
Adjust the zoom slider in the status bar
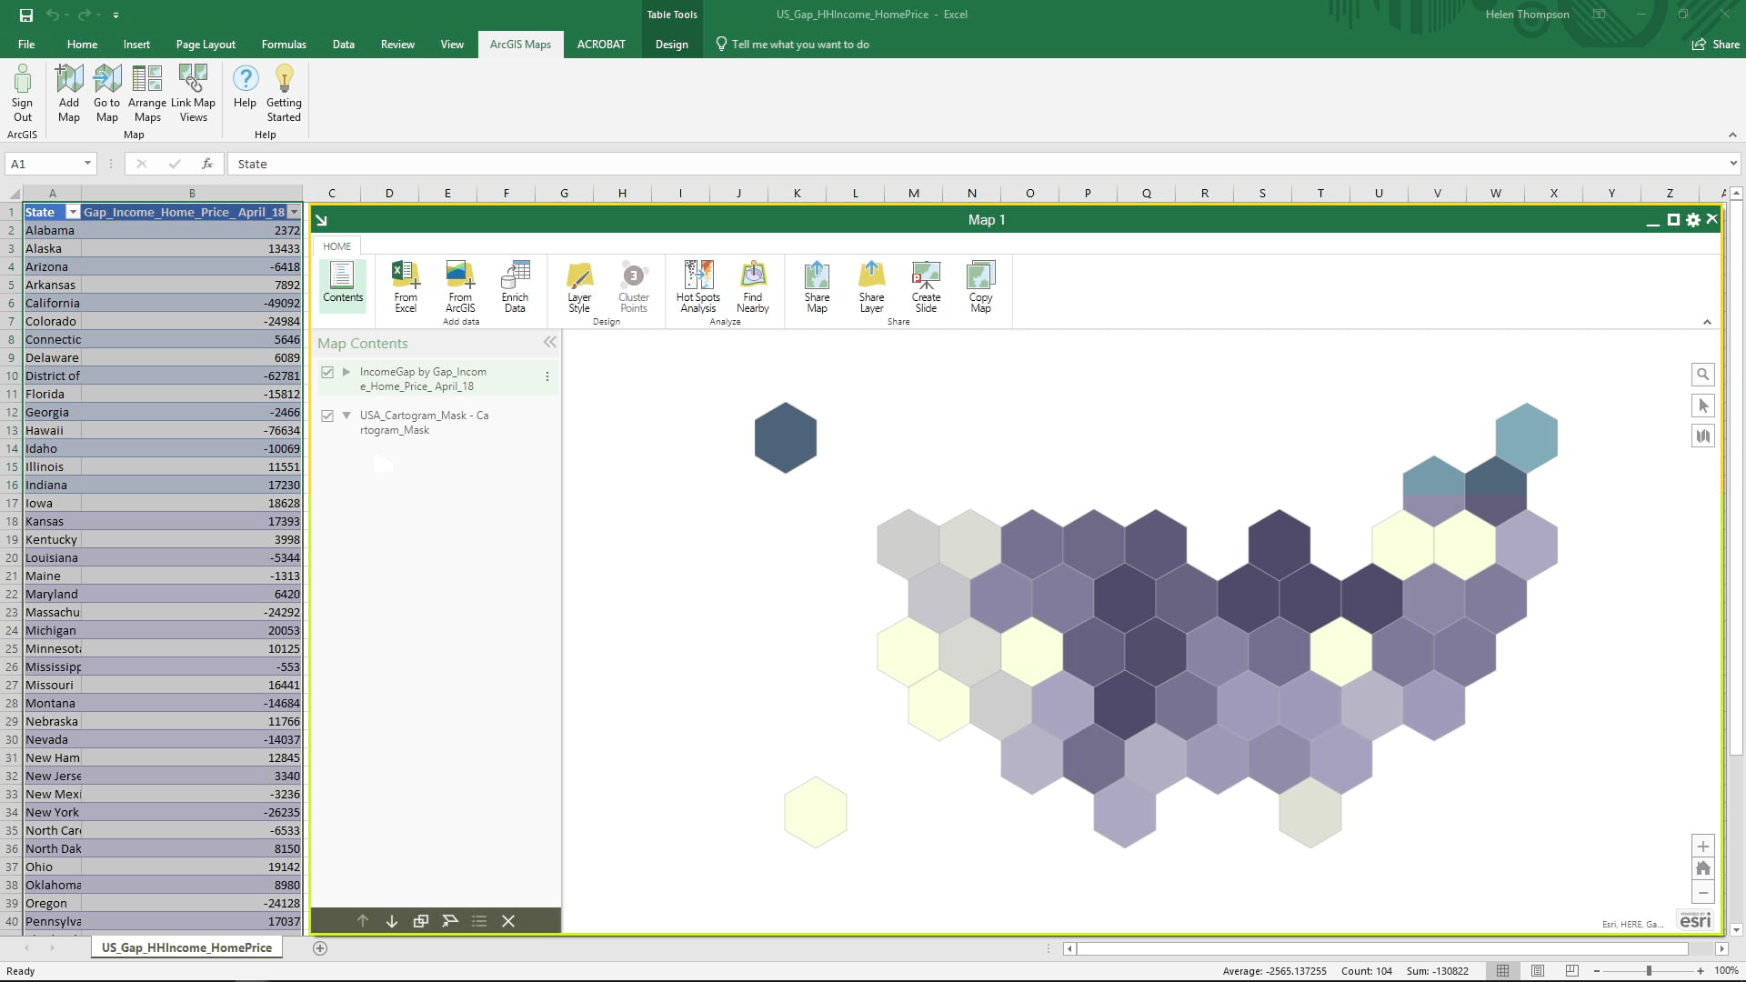coord(1651,970)
